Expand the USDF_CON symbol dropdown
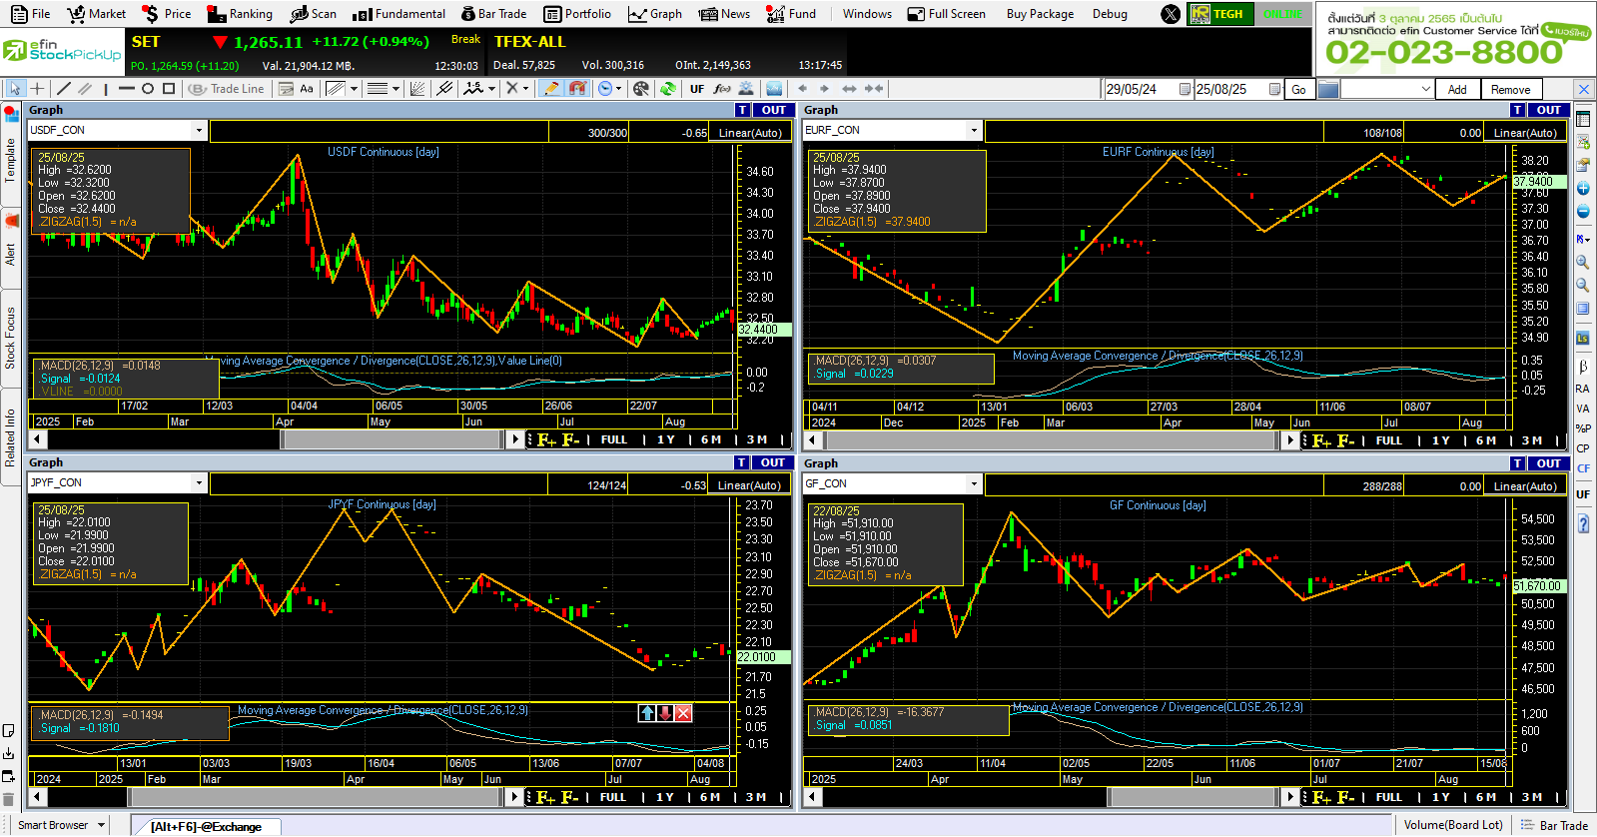 point(199,130)
